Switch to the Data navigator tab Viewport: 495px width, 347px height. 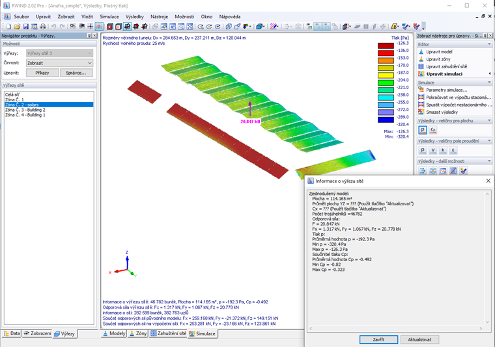click(12, 333)
